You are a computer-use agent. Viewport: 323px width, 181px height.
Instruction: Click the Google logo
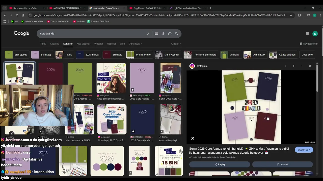click(x=21, y=33)
